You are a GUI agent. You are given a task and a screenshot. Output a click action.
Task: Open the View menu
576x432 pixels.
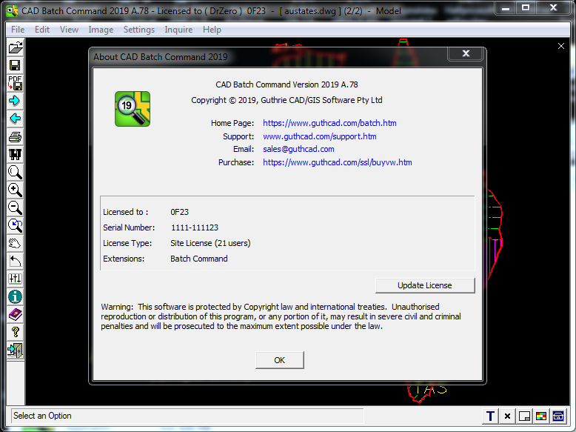point(69,30)
